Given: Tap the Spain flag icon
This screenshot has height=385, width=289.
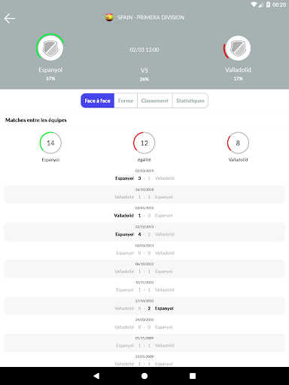Looking at the screenshot, I should [109, 17].
